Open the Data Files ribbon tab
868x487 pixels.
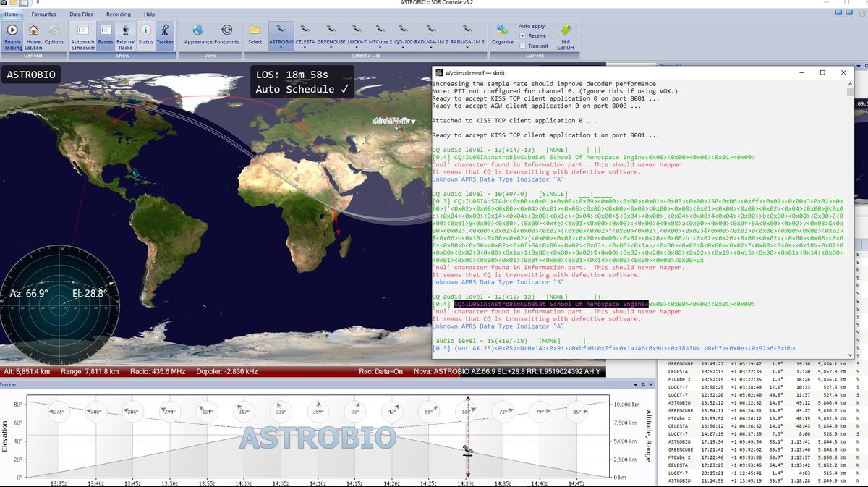pyautogui.click(x=81, y=14)
